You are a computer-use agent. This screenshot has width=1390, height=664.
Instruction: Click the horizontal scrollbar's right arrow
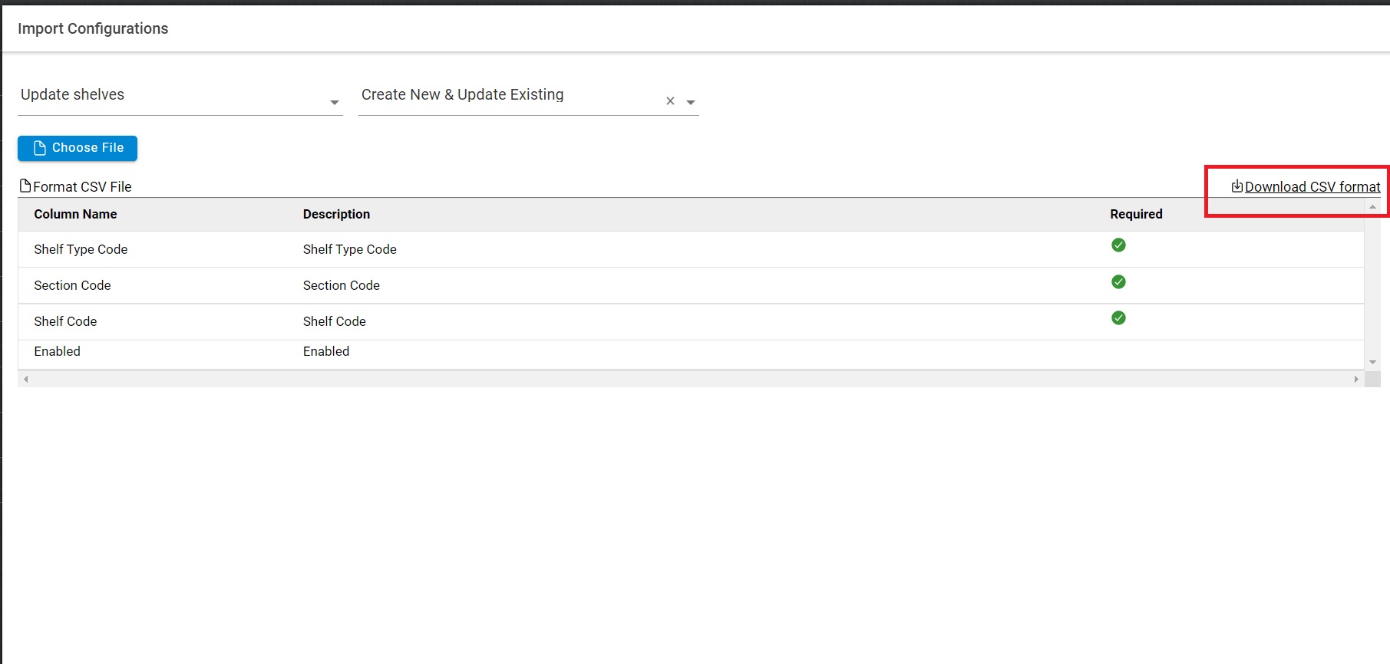pos(1356,380)
